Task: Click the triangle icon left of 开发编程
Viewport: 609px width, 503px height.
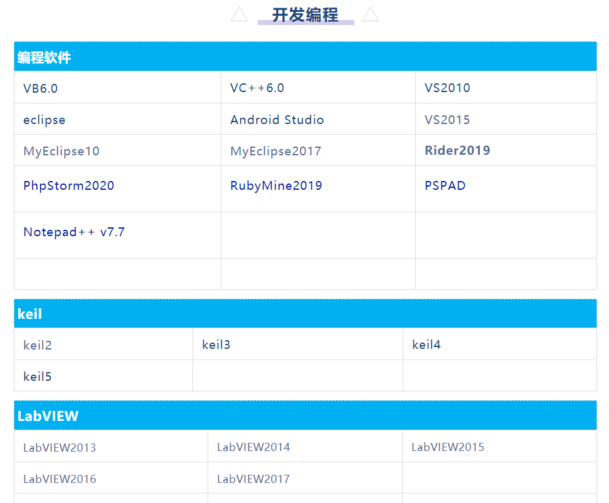Action: (x=240, y=14)
